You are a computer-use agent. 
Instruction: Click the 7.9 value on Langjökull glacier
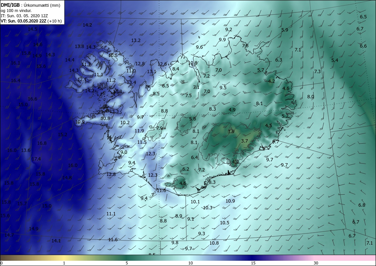159,128
